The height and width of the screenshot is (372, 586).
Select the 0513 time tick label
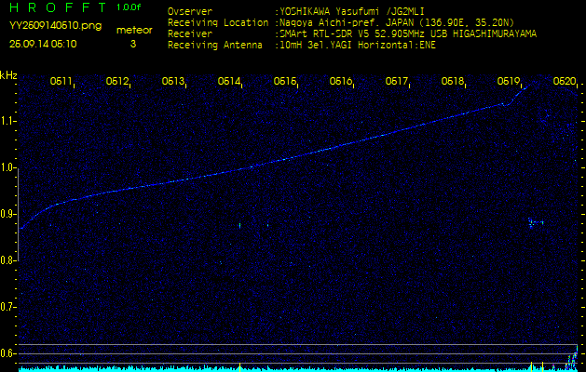tap(173, 82)
